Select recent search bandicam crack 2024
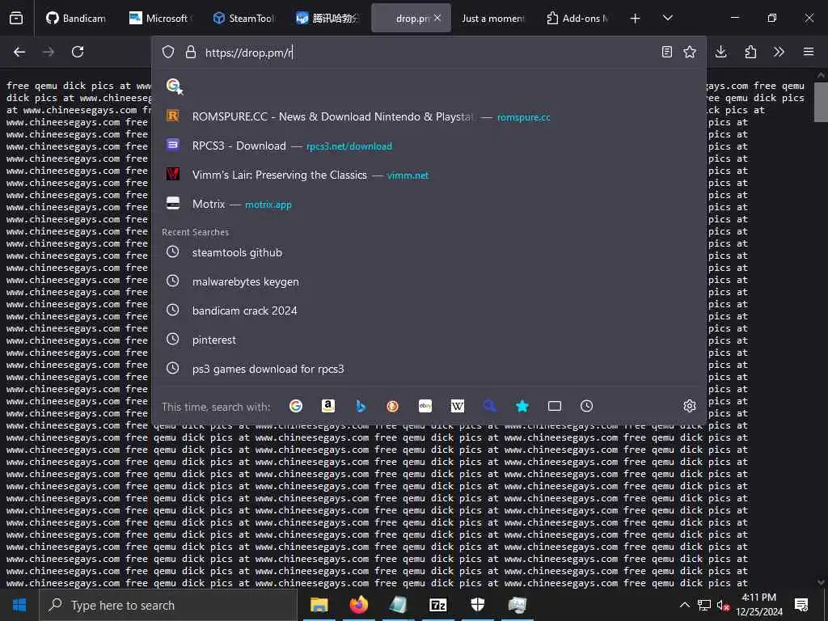 pos(429,310)
